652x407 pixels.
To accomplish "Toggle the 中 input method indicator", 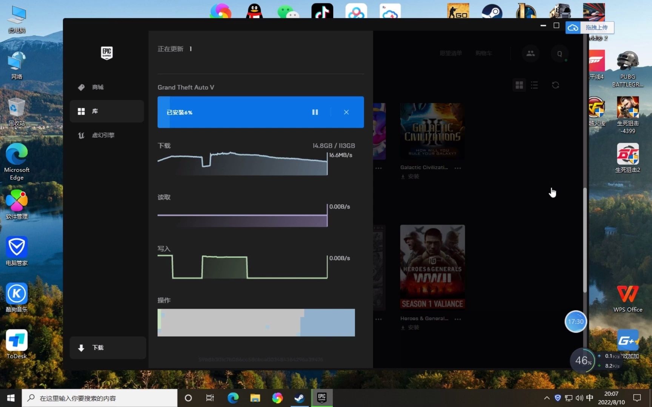I will click(x=590, y=398).
